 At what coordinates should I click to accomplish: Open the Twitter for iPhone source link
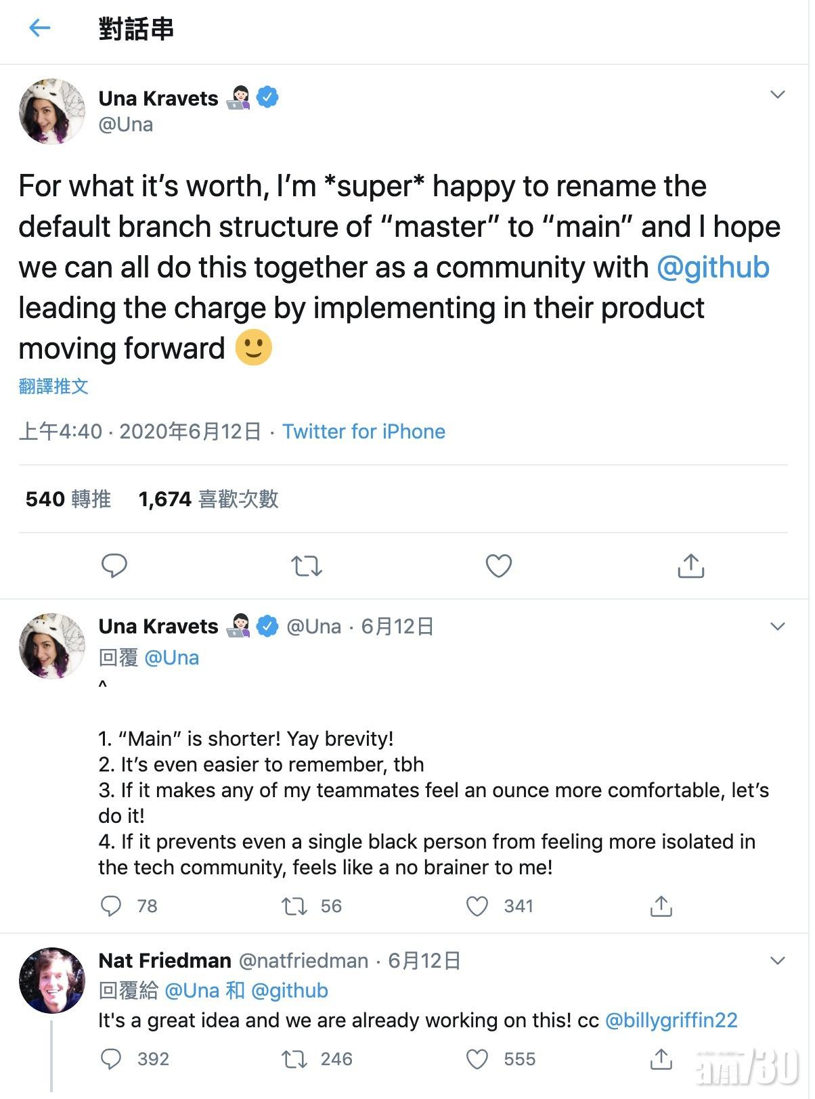(364, 432)
